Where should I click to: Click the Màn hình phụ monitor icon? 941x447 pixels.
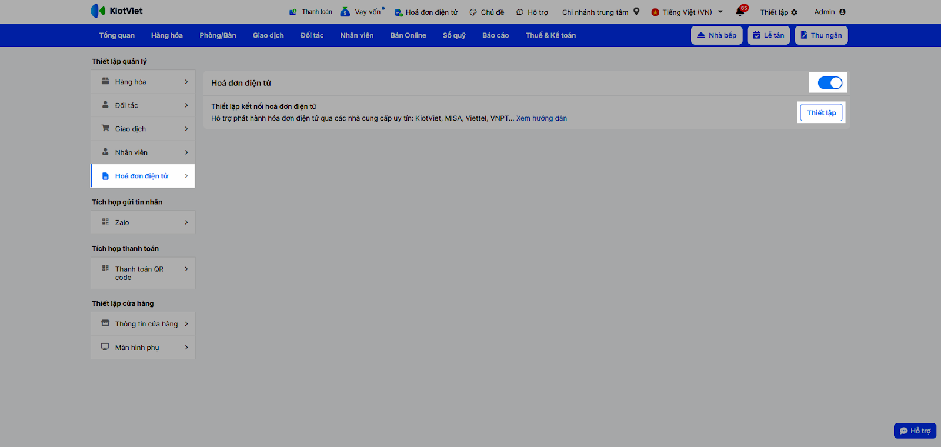pos(105,347)
